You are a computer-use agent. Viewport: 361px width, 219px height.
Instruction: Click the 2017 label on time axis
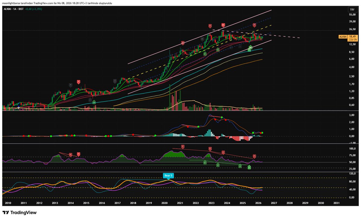point(117,203)
